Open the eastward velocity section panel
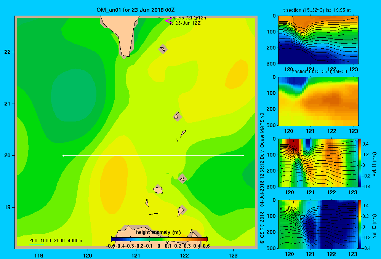381x259 pixels. tap(318, 224)
